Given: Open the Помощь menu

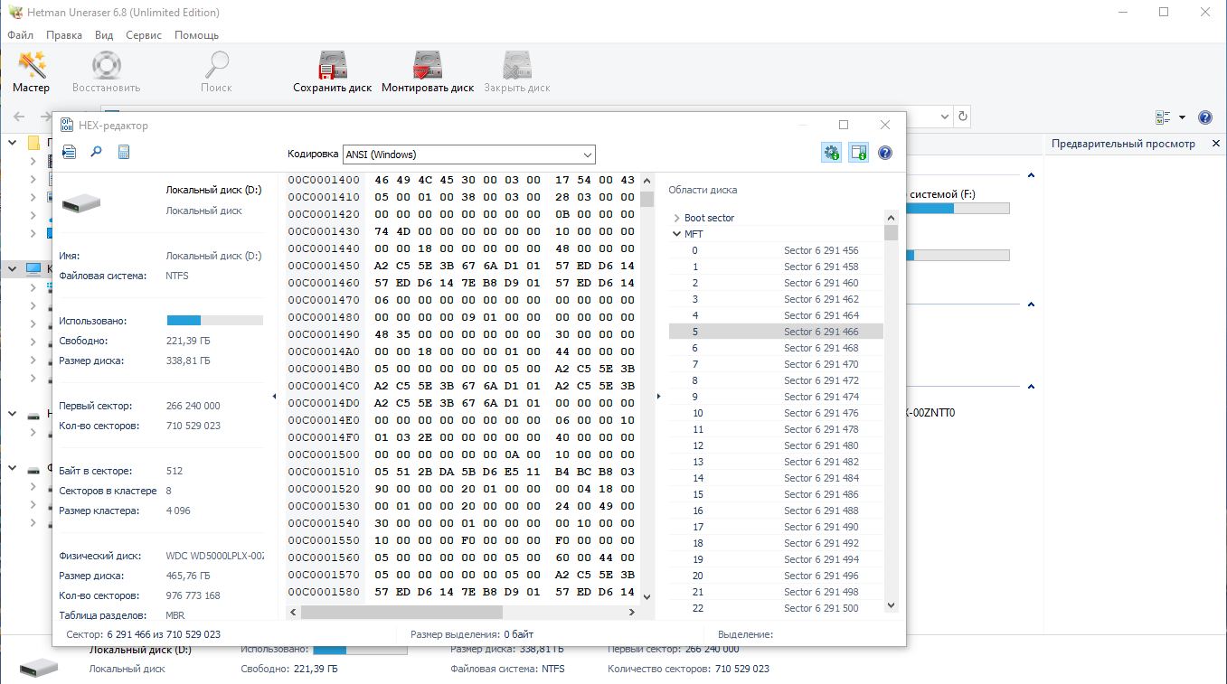Looking at the screenshot, I should pos(196,35).
